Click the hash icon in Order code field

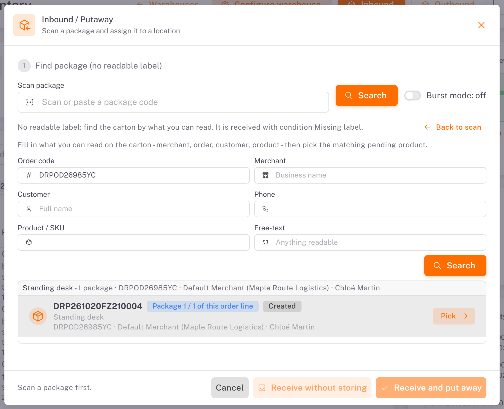(x=29, y=175)
